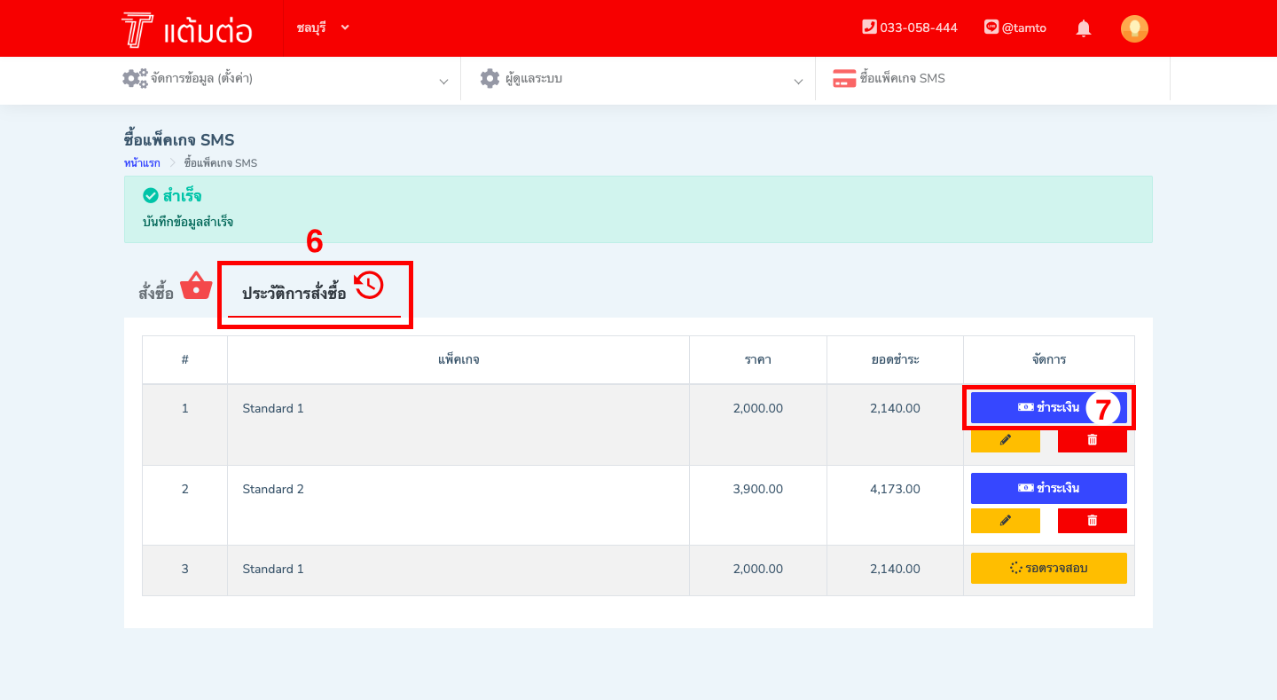Image resolution: width=1277 pixels, height=700 pixels.
Task: Click the double-gear icon for จัดการข้อมูล
Action: (135, 78)
